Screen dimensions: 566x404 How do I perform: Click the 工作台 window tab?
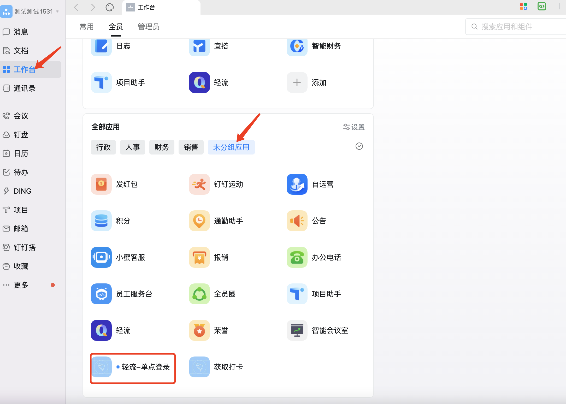click(161, 7)
